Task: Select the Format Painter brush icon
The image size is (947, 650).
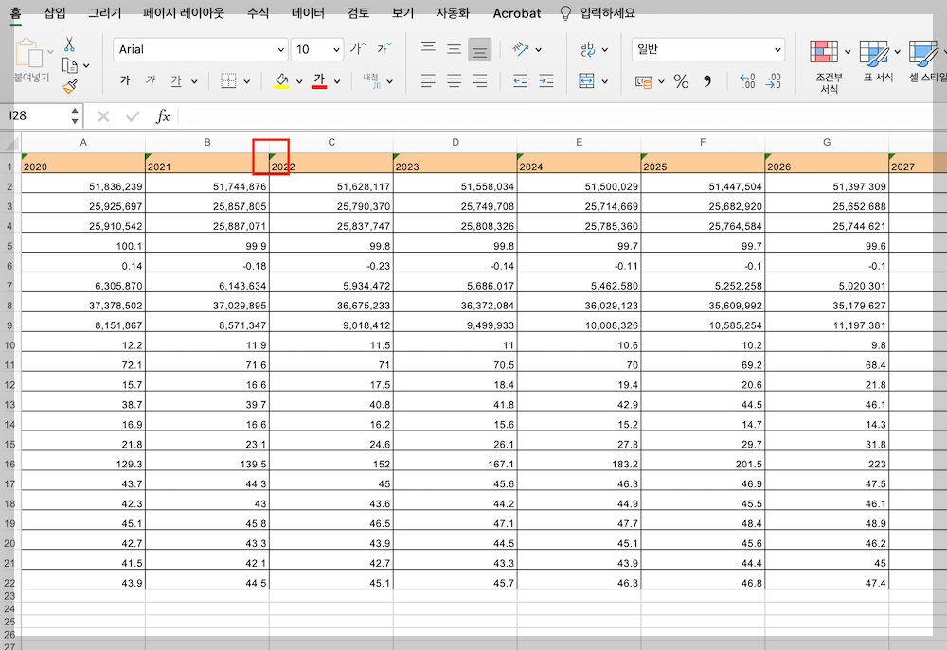Action: [x=69, y=86]
